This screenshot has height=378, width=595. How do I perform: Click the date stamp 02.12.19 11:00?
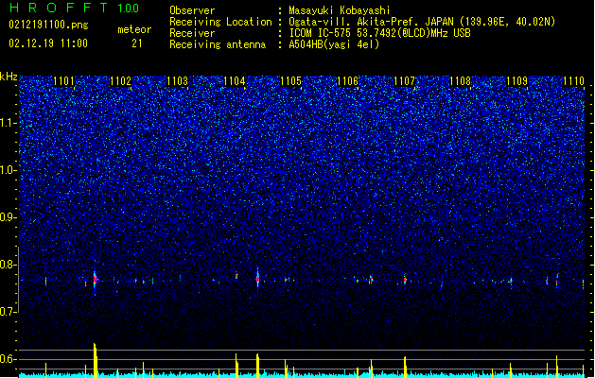[x=48, y=43]
